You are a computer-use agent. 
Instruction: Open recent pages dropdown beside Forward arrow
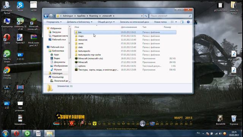point(54,16)
